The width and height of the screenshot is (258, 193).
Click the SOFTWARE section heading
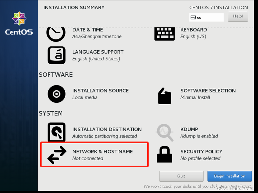pos(56,75)
